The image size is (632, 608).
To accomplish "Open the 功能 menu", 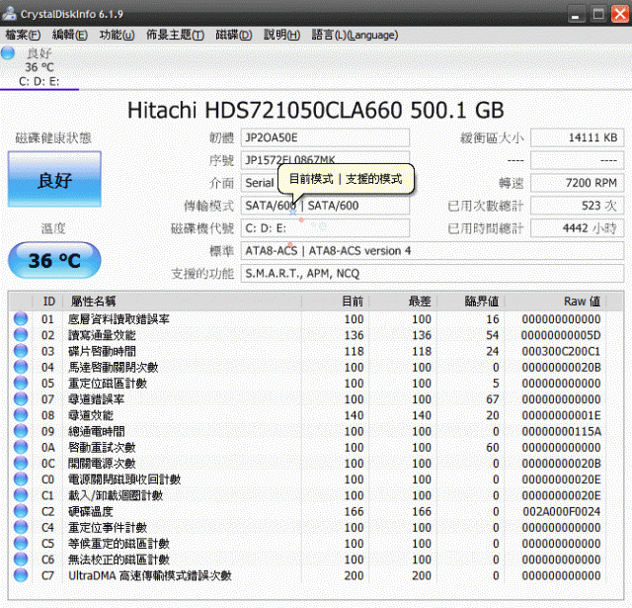I will (117, 35).
